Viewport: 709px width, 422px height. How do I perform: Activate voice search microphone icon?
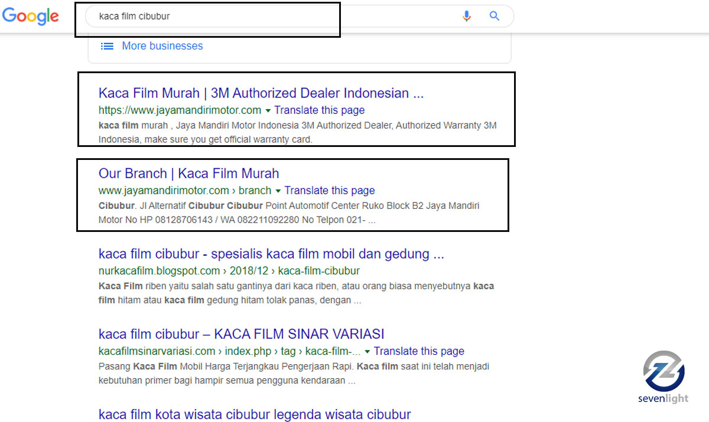467,17
